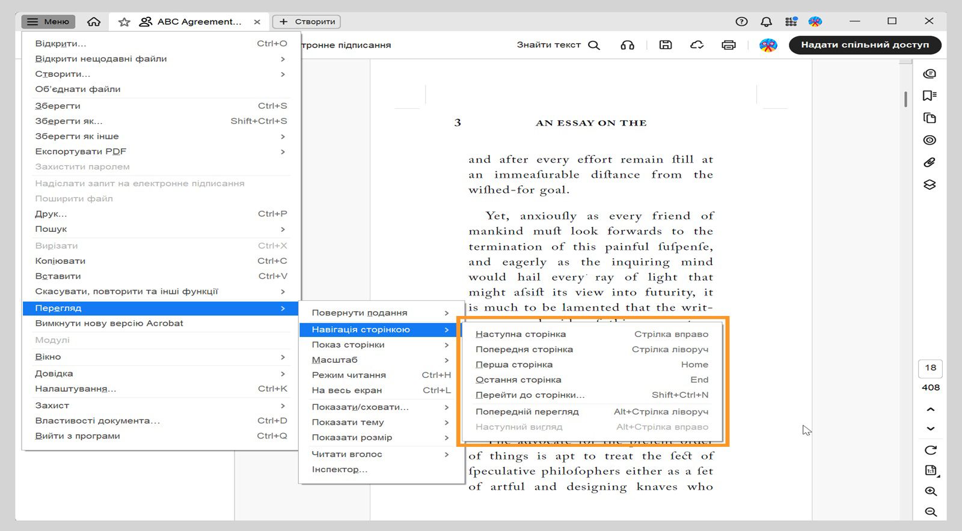The image size is (962, 531).
Task: Expand the Створити submenu in the menu
Action: [x=161, y=74]
